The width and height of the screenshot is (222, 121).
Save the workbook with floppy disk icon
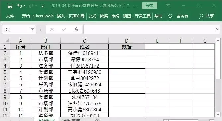coord(10,6)
